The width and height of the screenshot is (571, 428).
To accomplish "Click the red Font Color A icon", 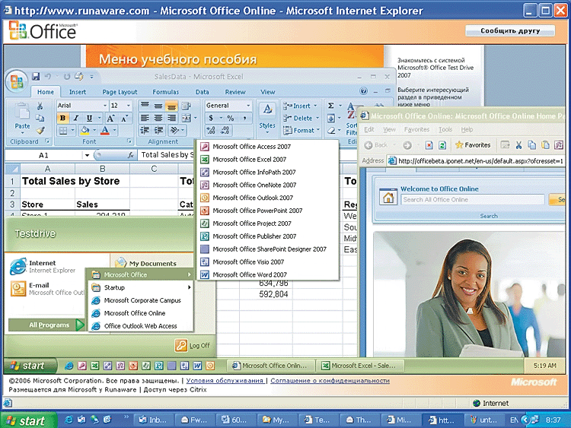I will point(105,130).
